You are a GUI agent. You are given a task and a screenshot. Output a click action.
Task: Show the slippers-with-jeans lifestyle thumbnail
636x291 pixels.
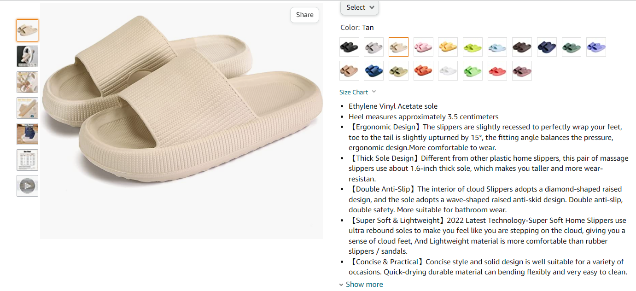pos(27,134)
